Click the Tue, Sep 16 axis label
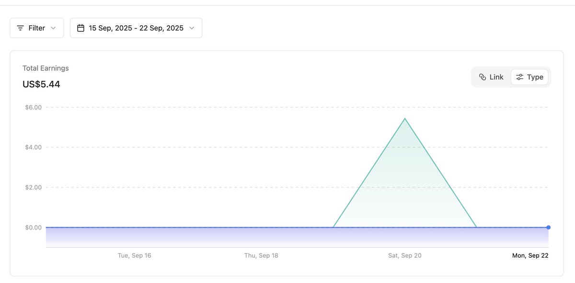Image resolution: width=575 pixels, height=283 pixels. click(x=135, y=256)
